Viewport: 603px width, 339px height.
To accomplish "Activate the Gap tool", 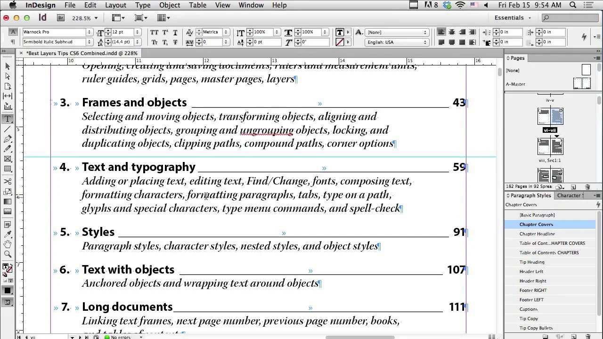I will 8,96.
